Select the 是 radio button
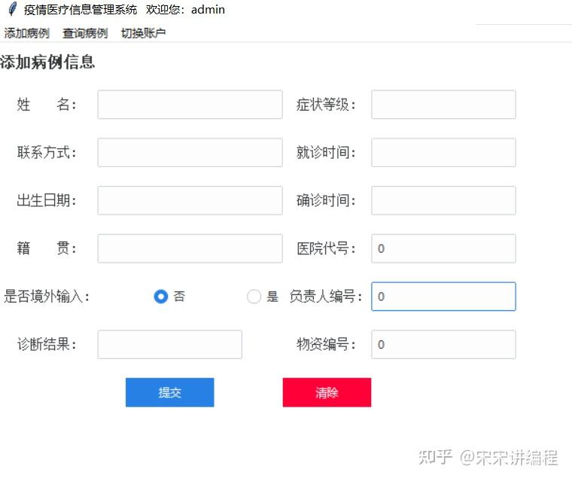Image resolution: width=572 pixels, height=481 pixels. tap(254, 297)
